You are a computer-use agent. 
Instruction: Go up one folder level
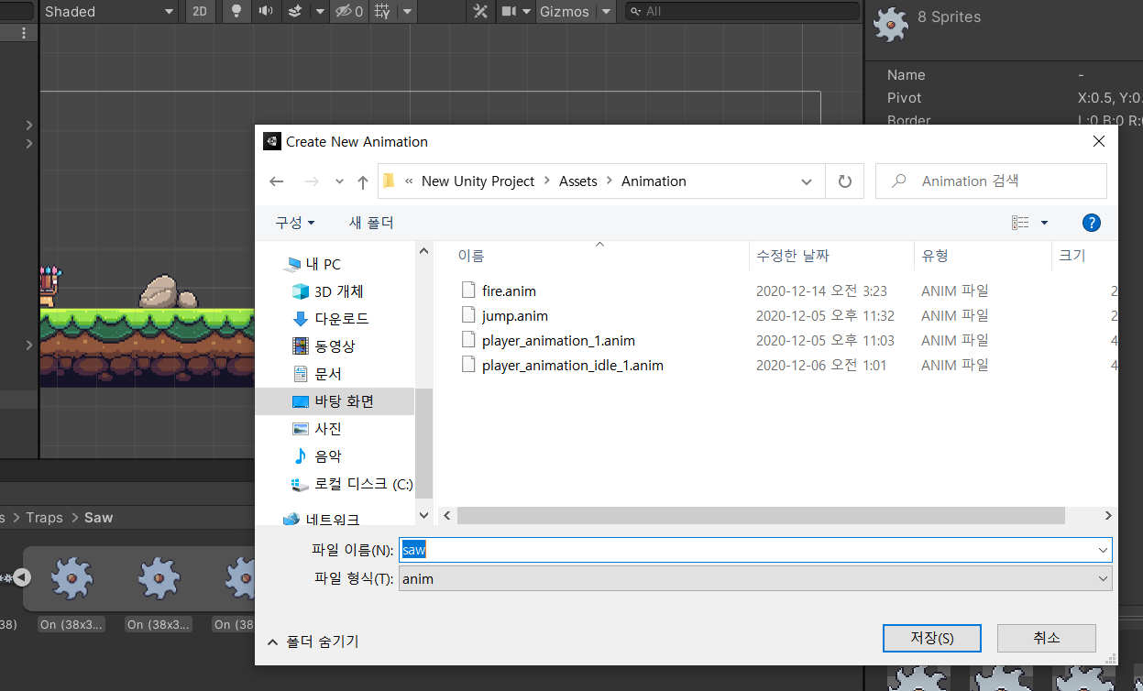(x=363, y=181)
